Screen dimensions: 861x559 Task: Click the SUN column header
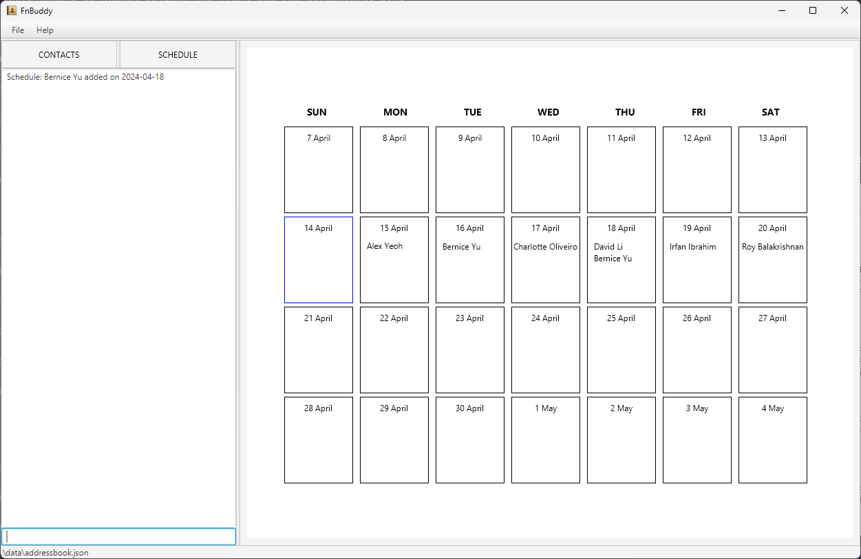317,112
